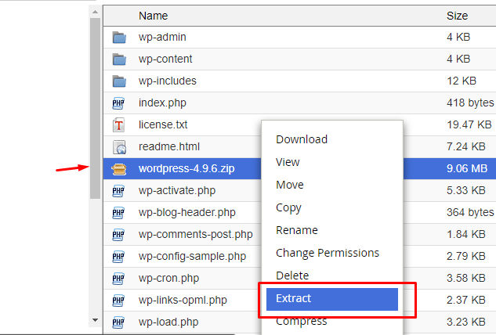496x335 pixels.
Task: Choose Compress from the context menu
Action: click(x=301, y=322)
